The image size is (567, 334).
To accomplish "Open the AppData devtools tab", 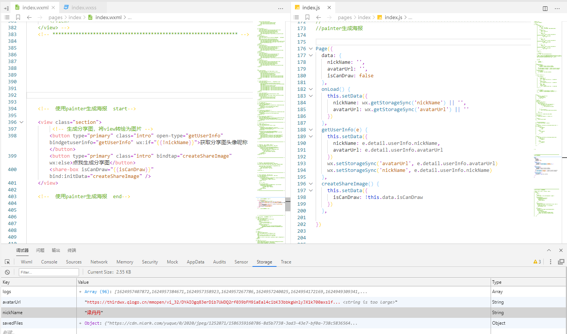I will (196, 262).
